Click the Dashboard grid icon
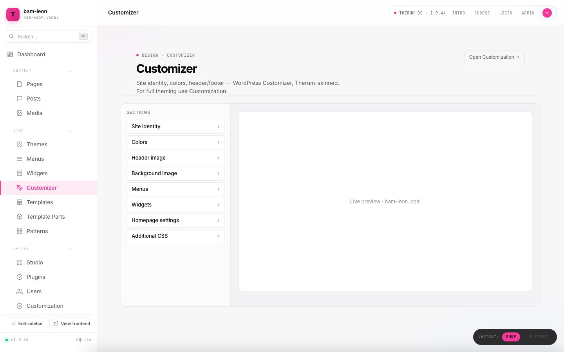Viewport: 564px width, 352px height. [10, 54]
